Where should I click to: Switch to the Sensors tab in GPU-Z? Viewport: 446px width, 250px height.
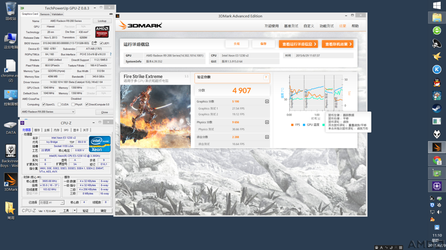45,14
